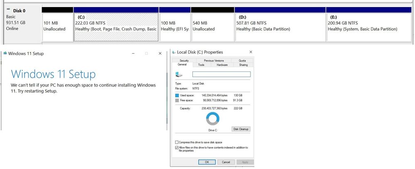The height and width of the screenshot is (169, 415).
Task: Collapse Disk 0 with the minus icon
Action: point(8,10)
